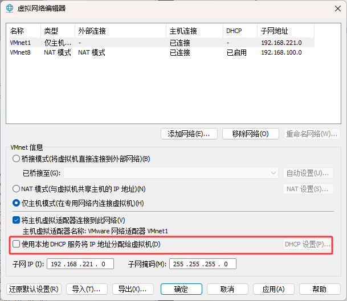The height and width of the screenshot is (301, 347).
Task: Open DHCP 设置(P)... button
Action: 308,244
